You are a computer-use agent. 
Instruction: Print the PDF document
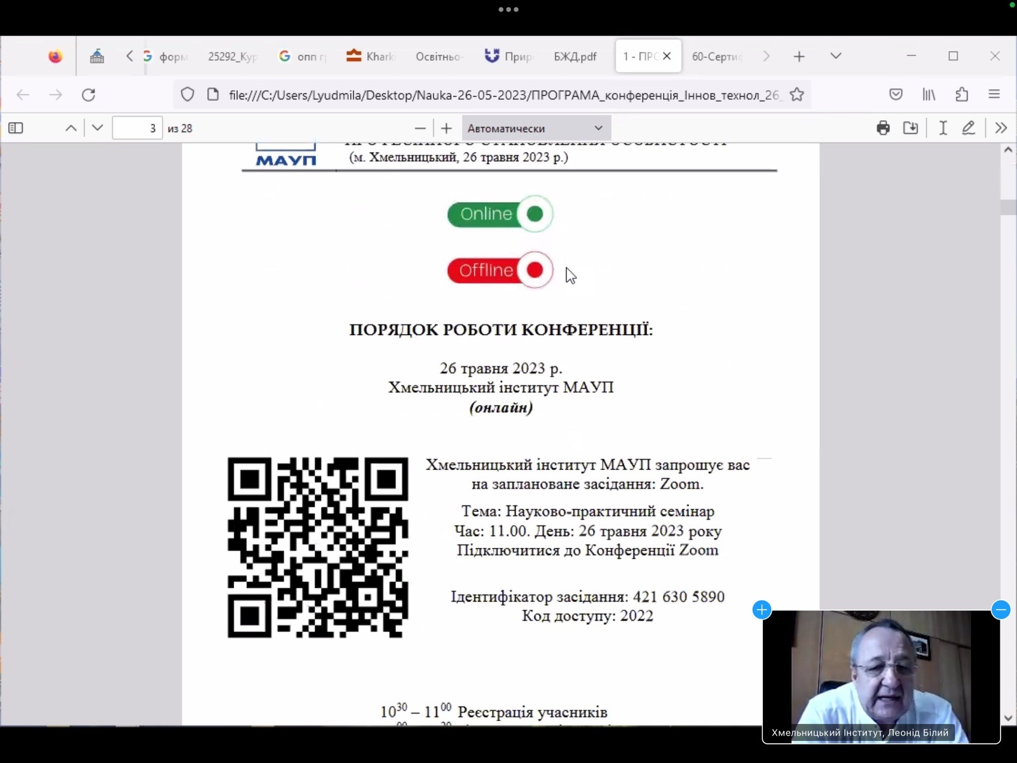883,128
